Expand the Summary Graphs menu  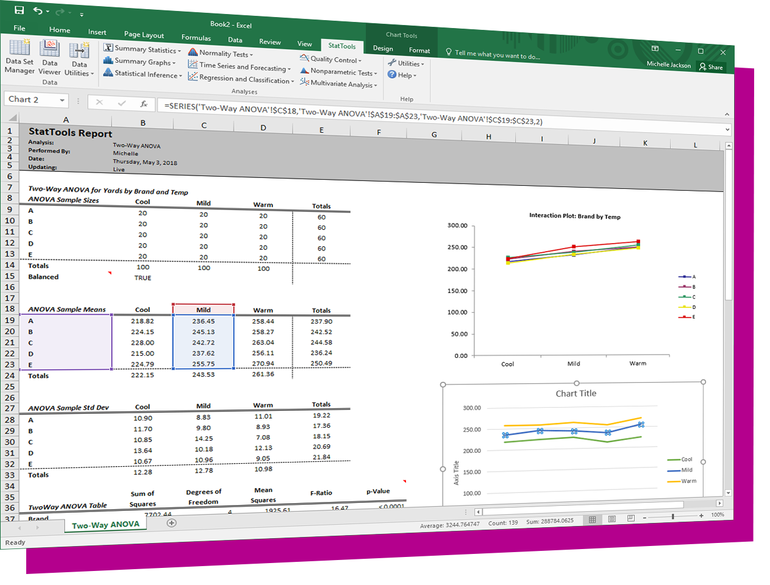click(x=139, y=61)
